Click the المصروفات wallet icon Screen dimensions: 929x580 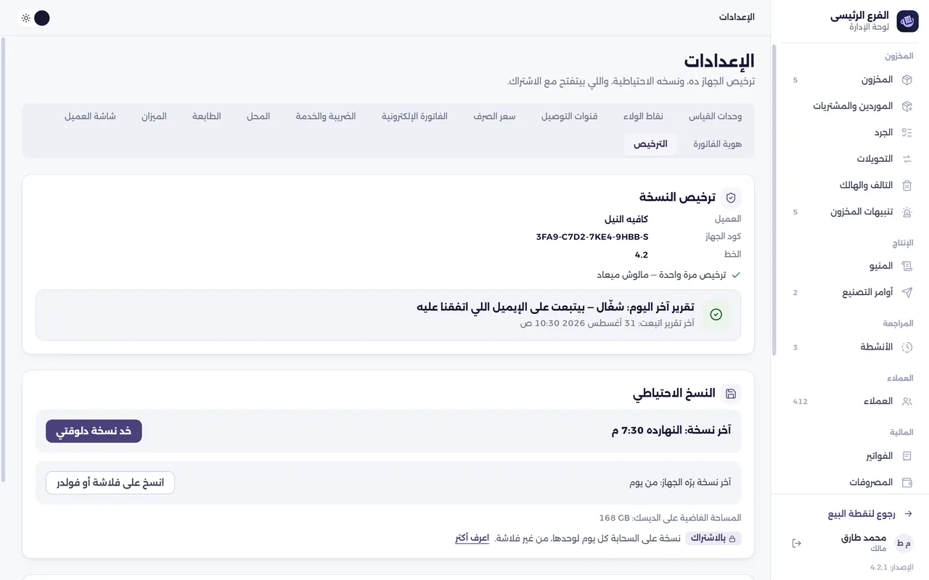[907, 482]
